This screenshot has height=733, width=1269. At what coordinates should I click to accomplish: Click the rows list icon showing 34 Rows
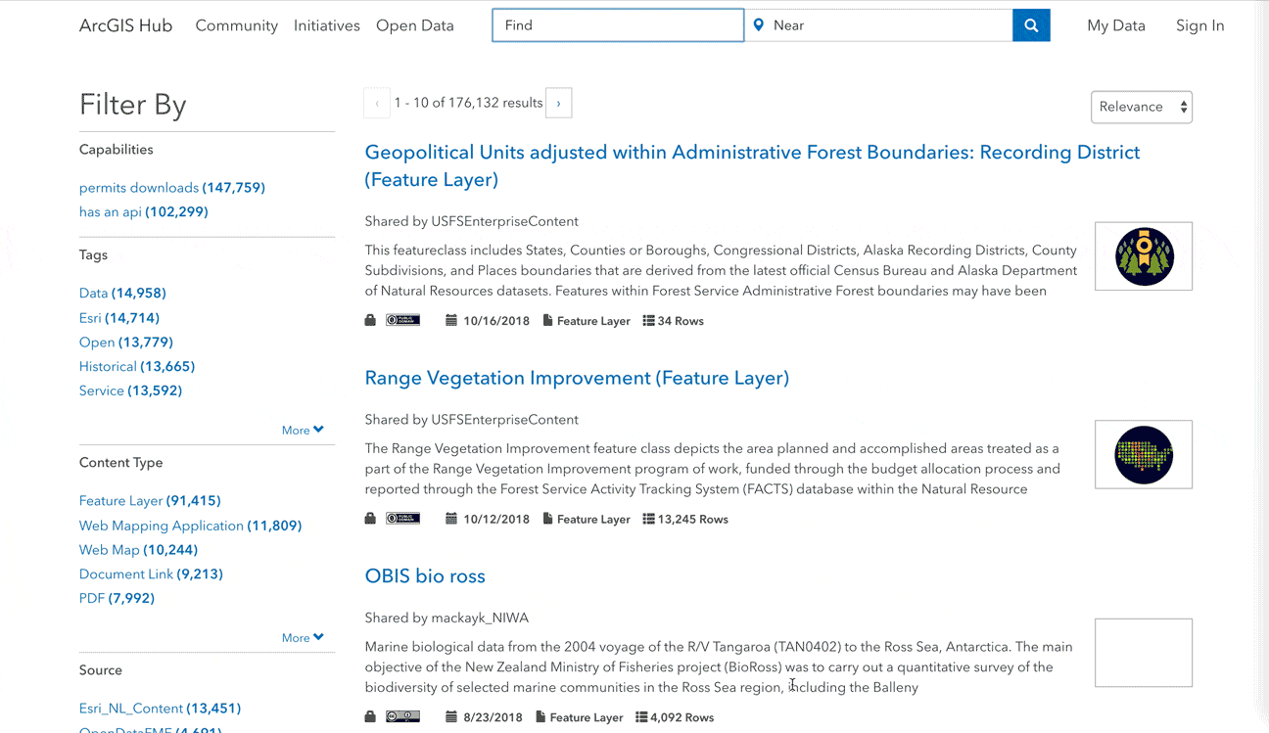point(649,320)
